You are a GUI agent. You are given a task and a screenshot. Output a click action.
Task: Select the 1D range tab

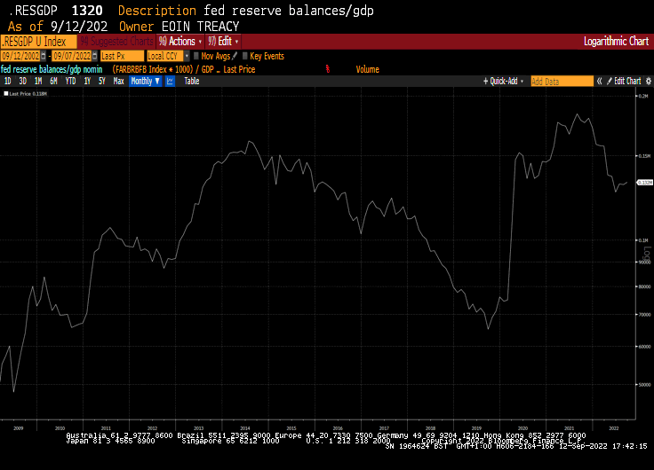click(x=7, y=82)
